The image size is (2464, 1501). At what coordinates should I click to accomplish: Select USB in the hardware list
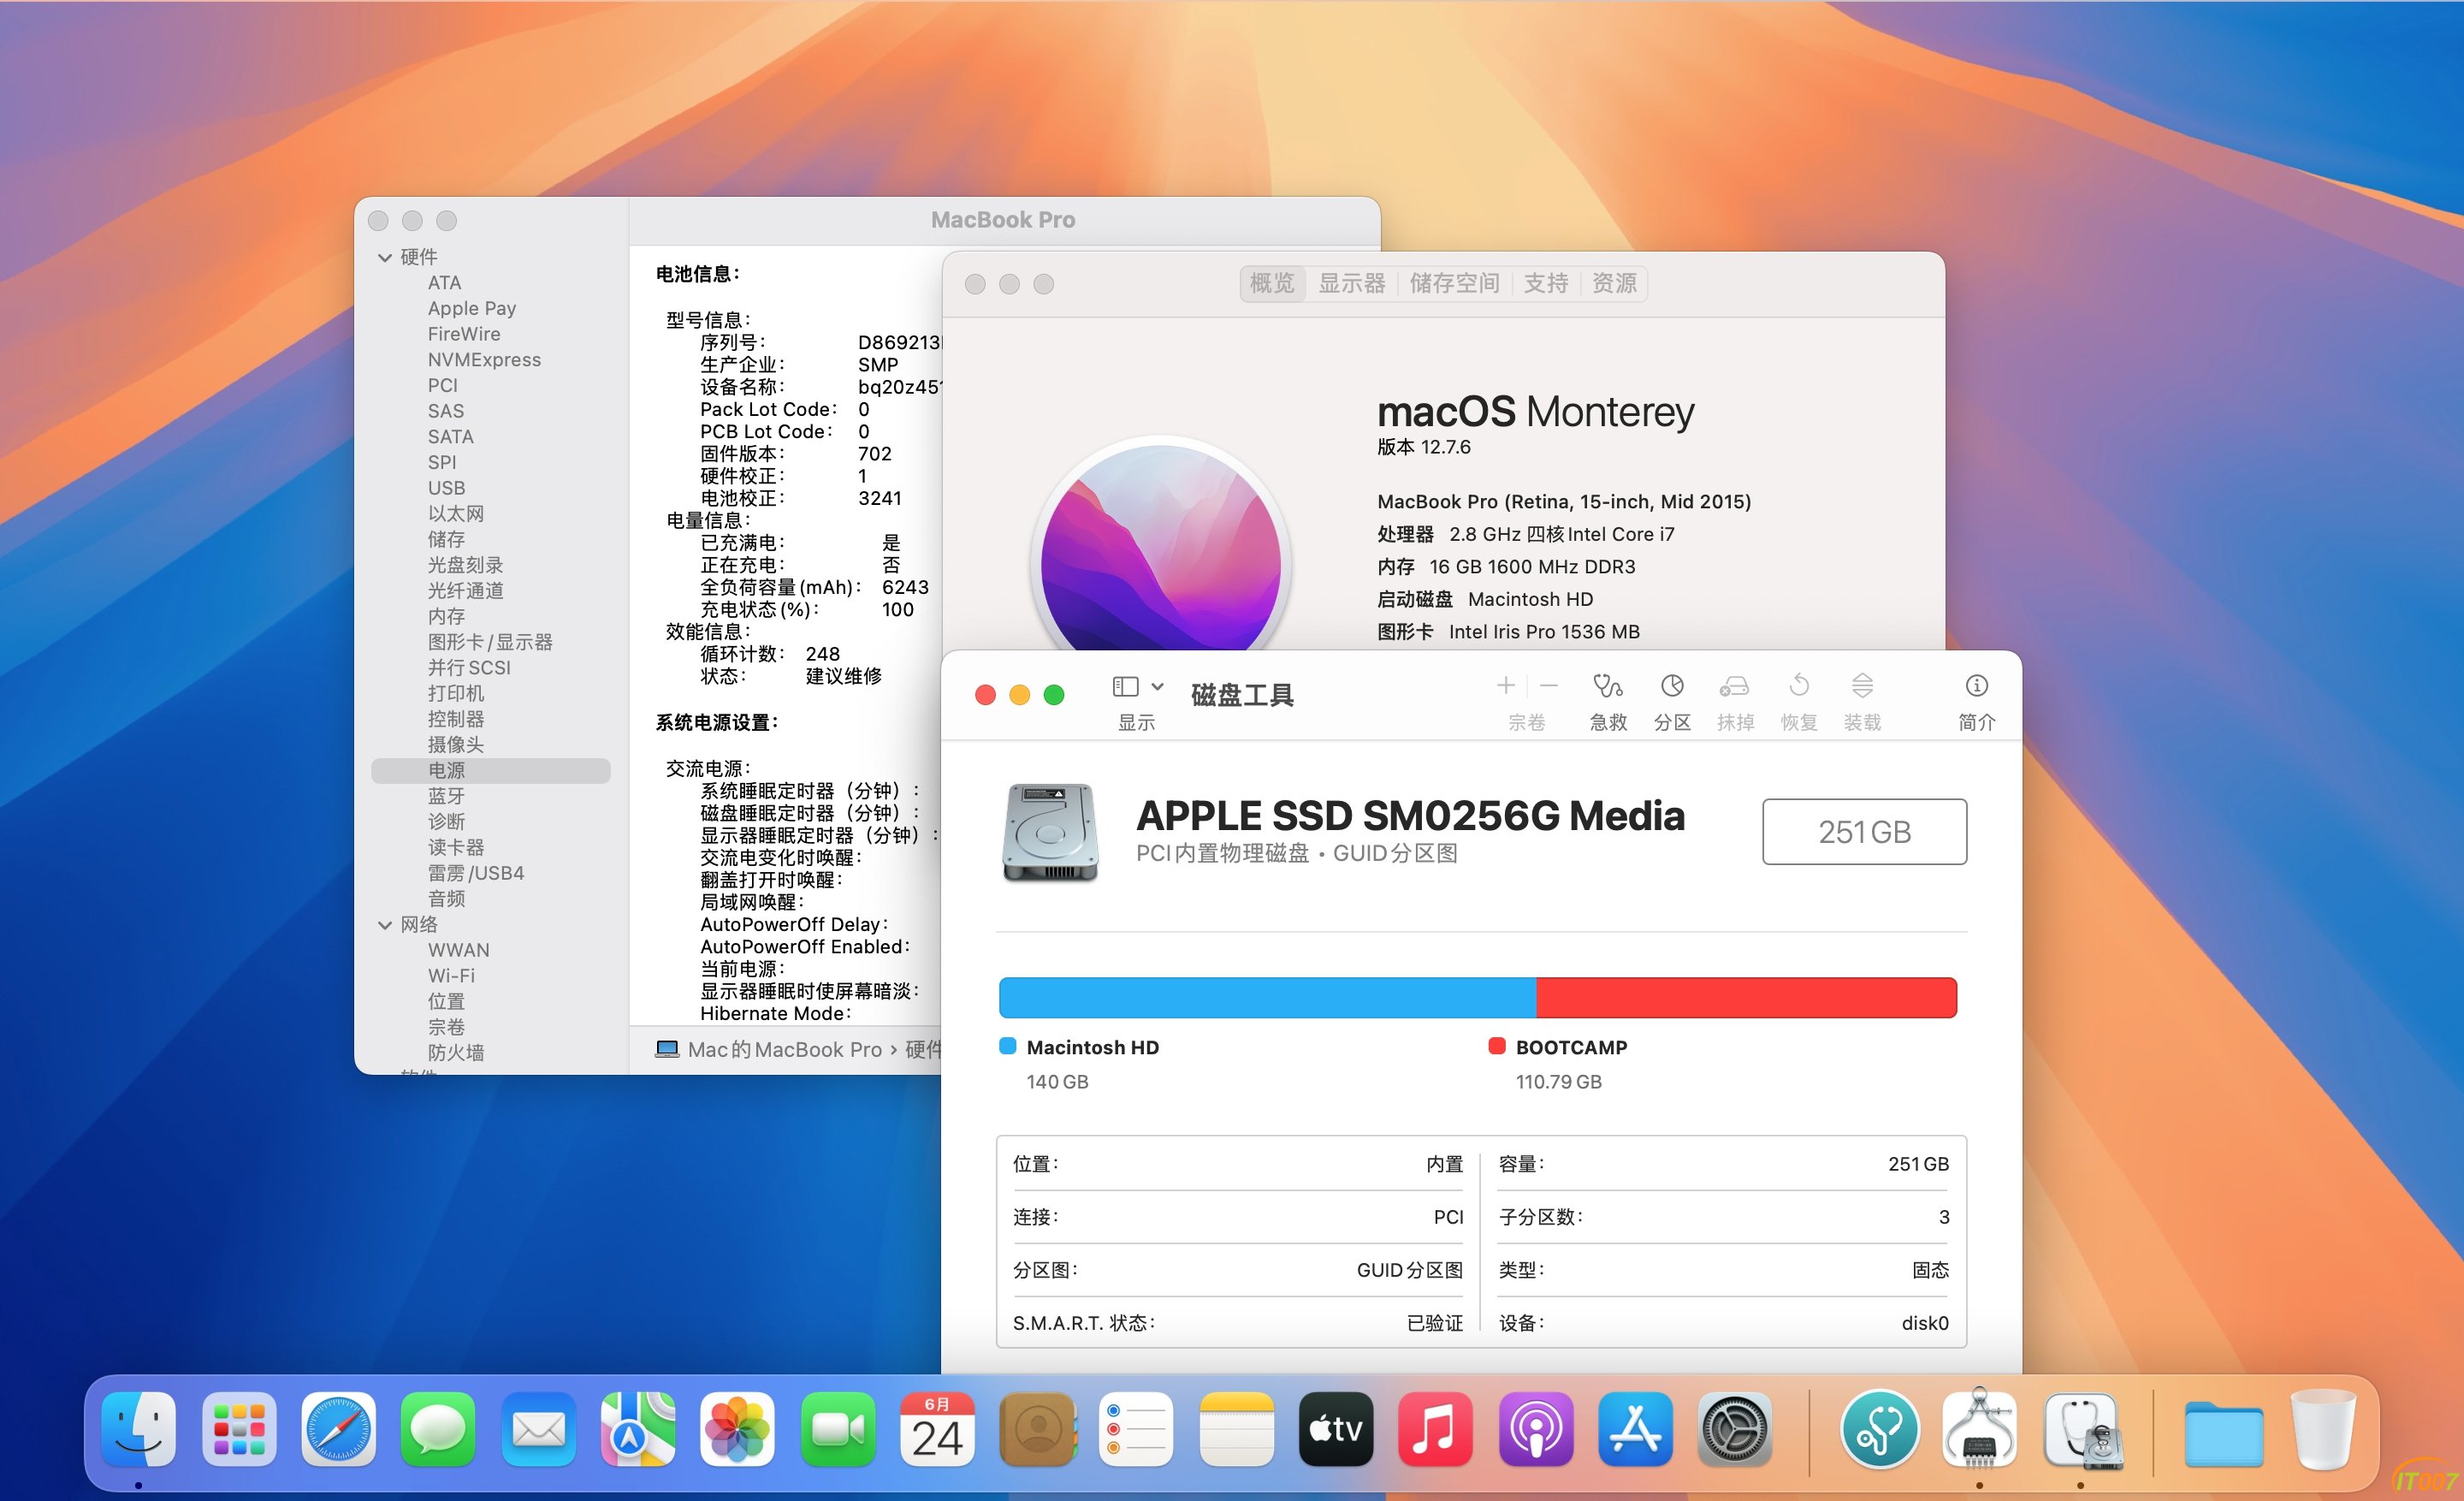[x=446, y=488]
